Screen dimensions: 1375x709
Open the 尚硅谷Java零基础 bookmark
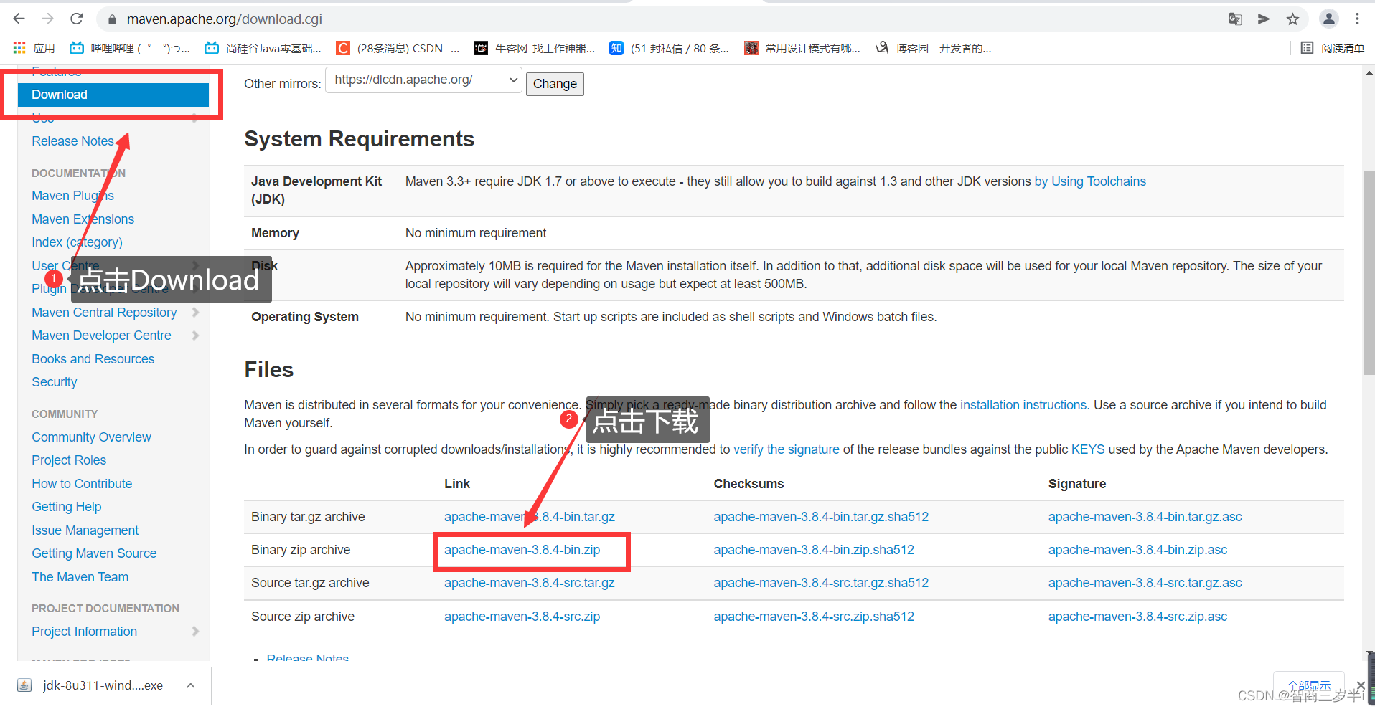click(263, 48)
